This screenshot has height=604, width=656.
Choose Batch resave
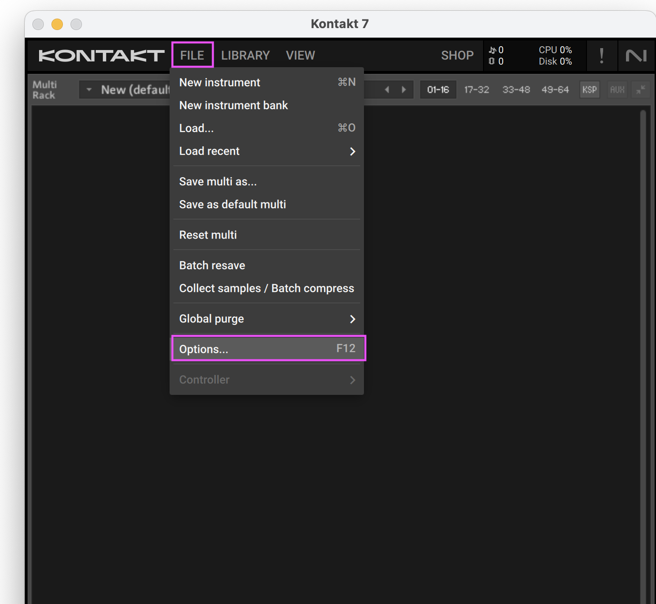click(x=267, y=265)
